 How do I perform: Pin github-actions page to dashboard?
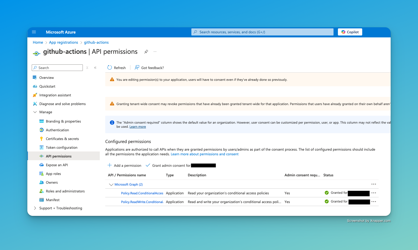click(146, 52)
